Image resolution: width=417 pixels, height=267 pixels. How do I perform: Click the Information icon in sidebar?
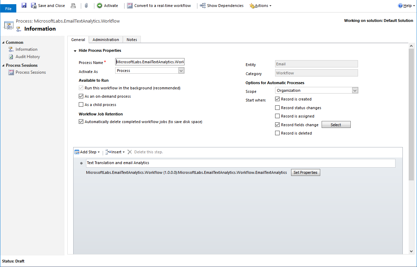11,49
